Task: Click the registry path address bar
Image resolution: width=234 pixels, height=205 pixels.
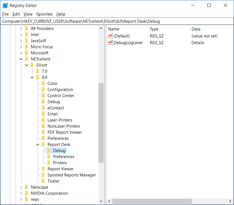Action: 117,21
